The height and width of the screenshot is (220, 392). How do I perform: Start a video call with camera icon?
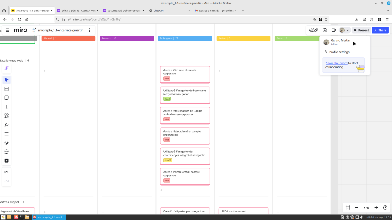click(x=334, y=30)
